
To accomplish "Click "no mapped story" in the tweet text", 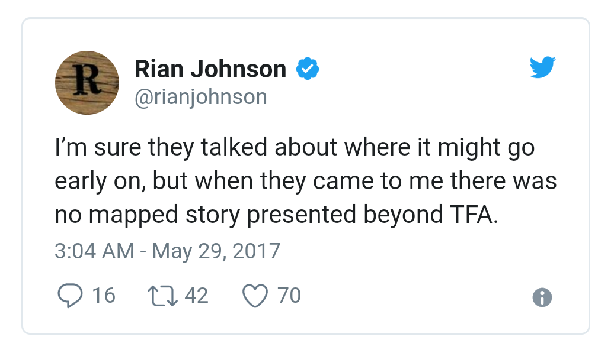I will pyautogui.click(x=147, y=216).
